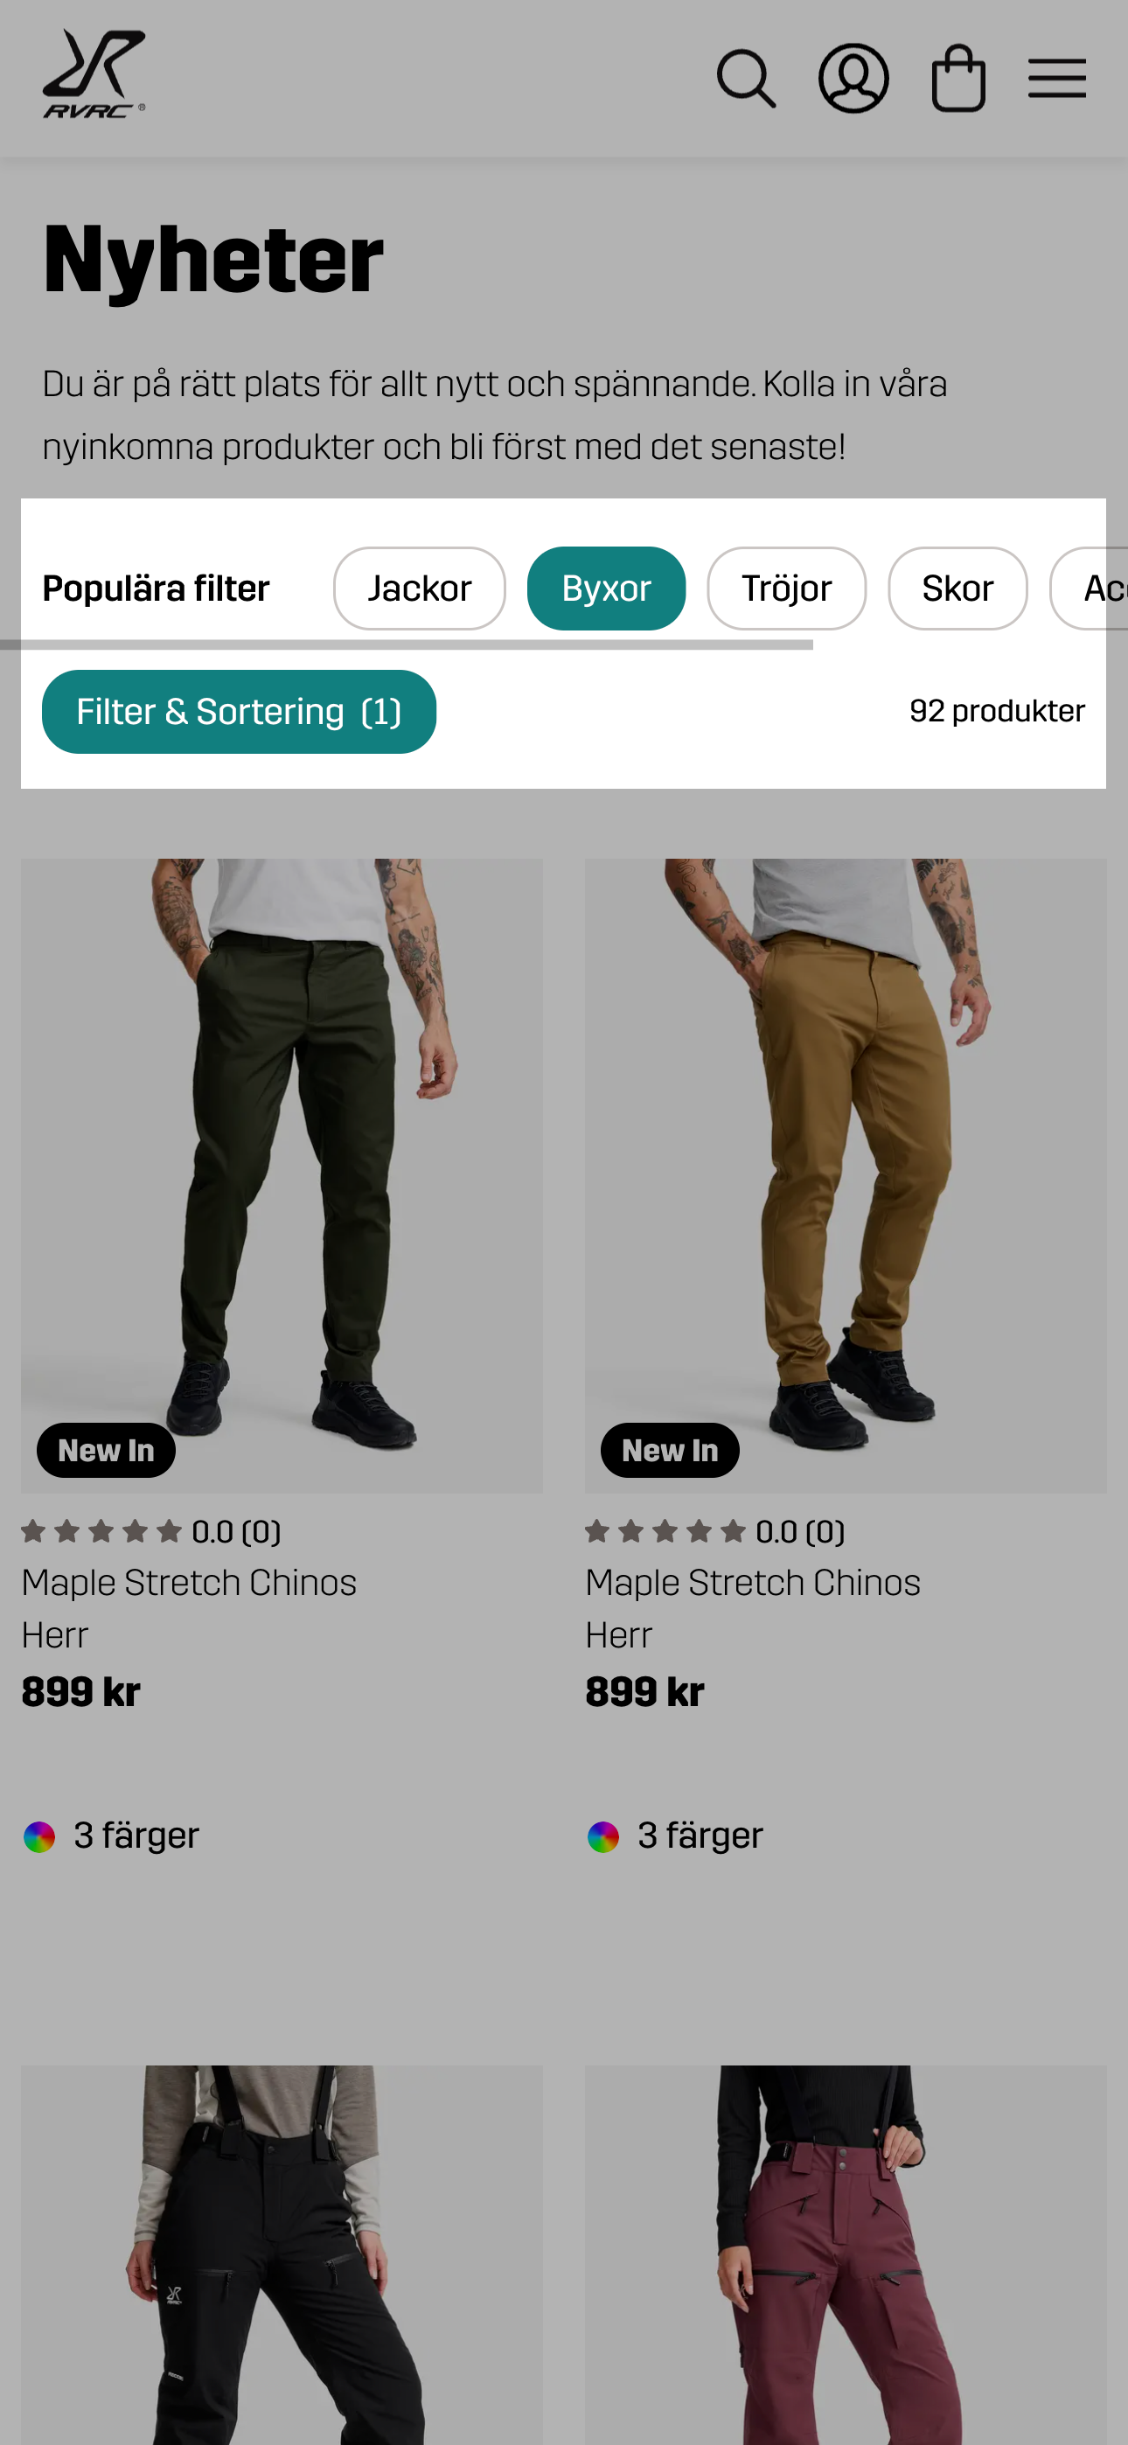
Task: Click star rating of brown Maple Chinos
Action: (665, 1531)
